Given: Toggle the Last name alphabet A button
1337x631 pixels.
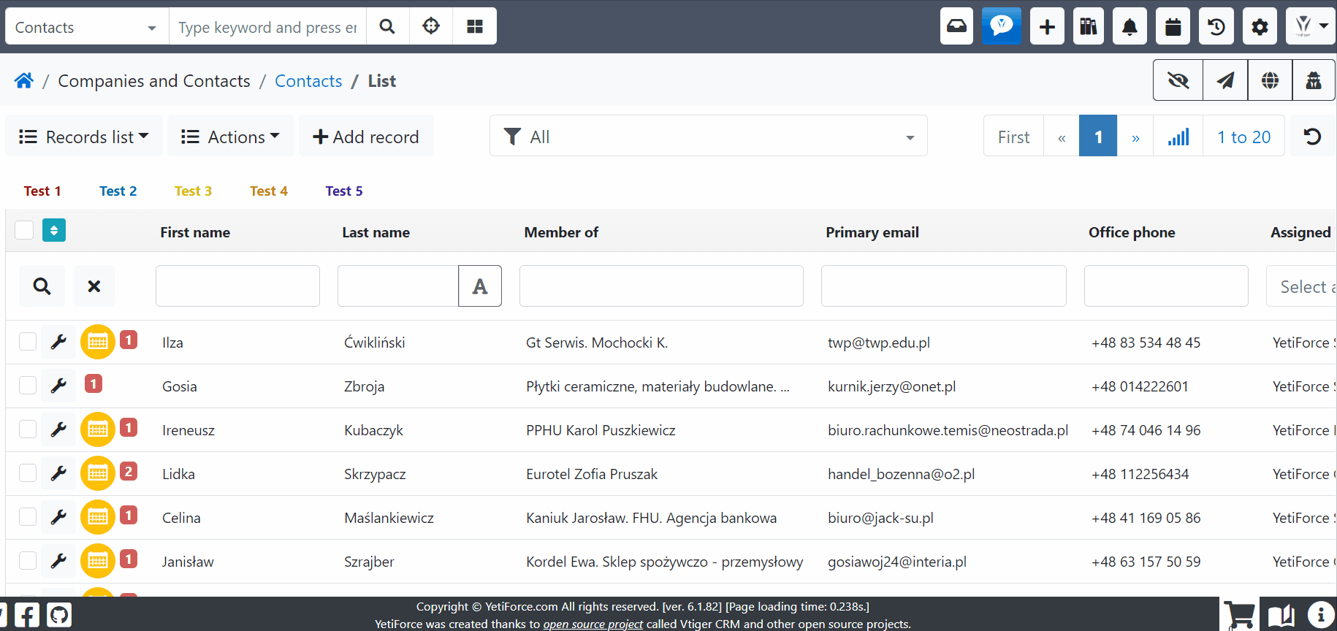Looking at the screenshot, I should pos(480,286).
